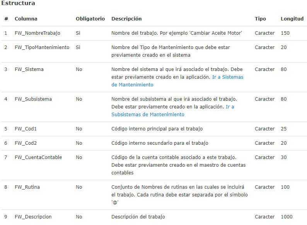Select the FW_Sistema column name
Image resolution: width=307 pixels, height=225 pixels.
click(29, 69)
